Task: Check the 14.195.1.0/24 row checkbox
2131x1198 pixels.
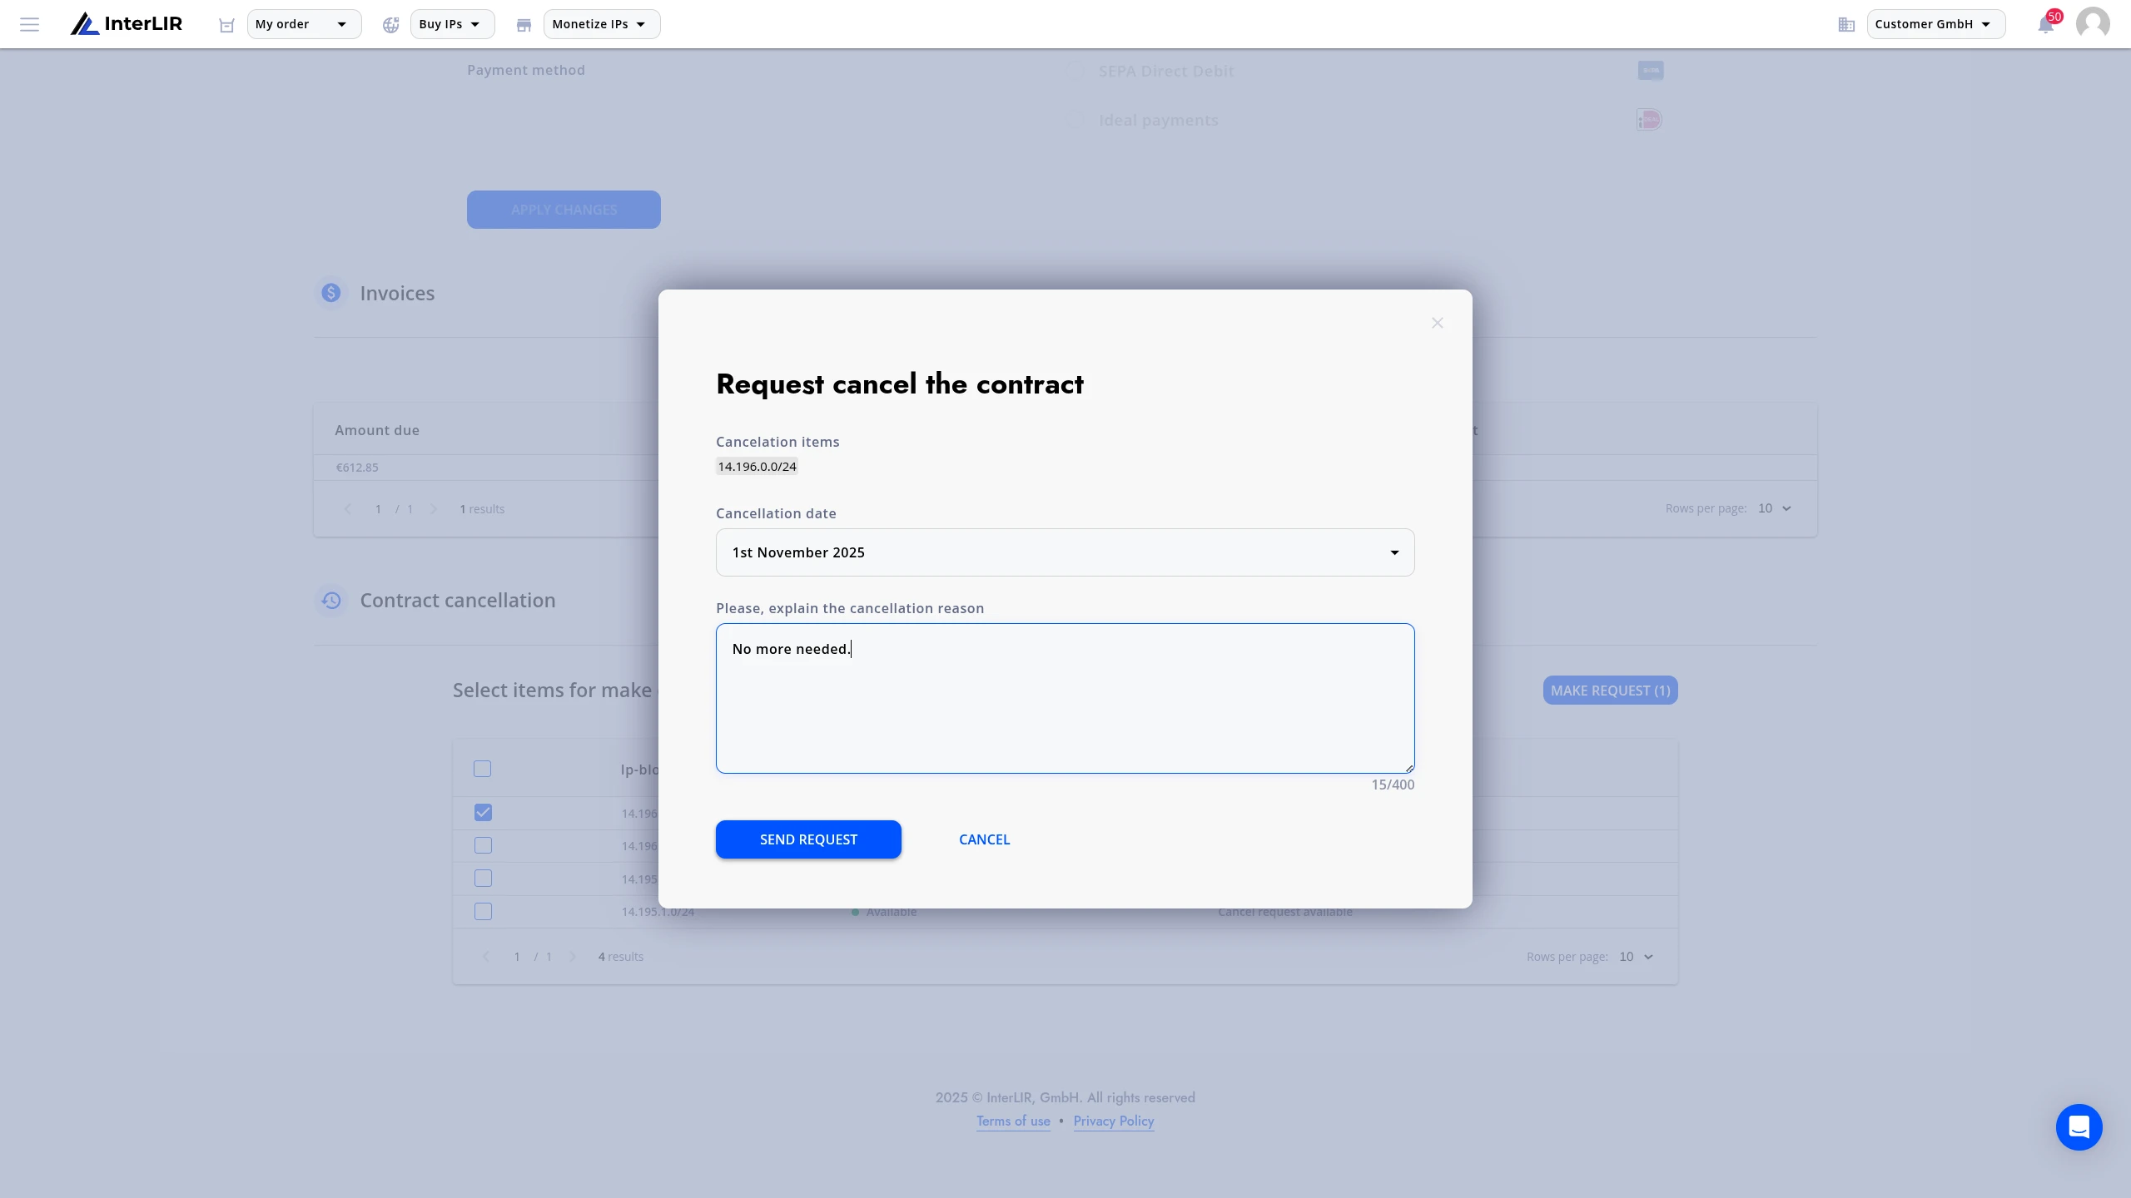Action: 483,912
